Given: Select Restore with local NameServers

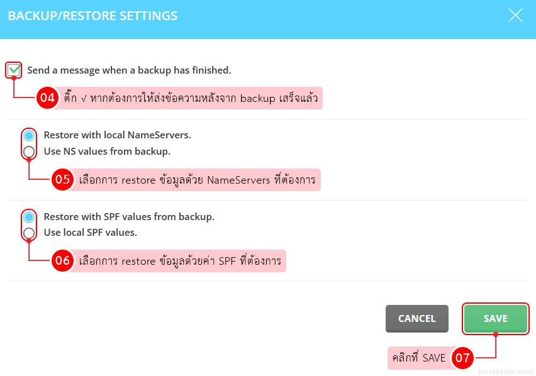Looking at the screenshot, I should pyautogui.click(x=29, y=135).
